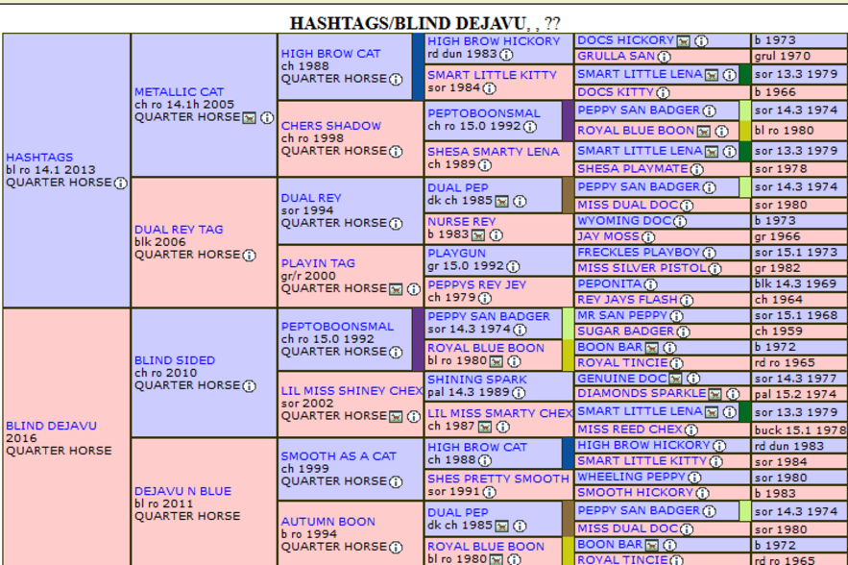Open the SHESA PLAYMATE link
The width and height of the screenshot is (848, 565).
tap(633, 169)
